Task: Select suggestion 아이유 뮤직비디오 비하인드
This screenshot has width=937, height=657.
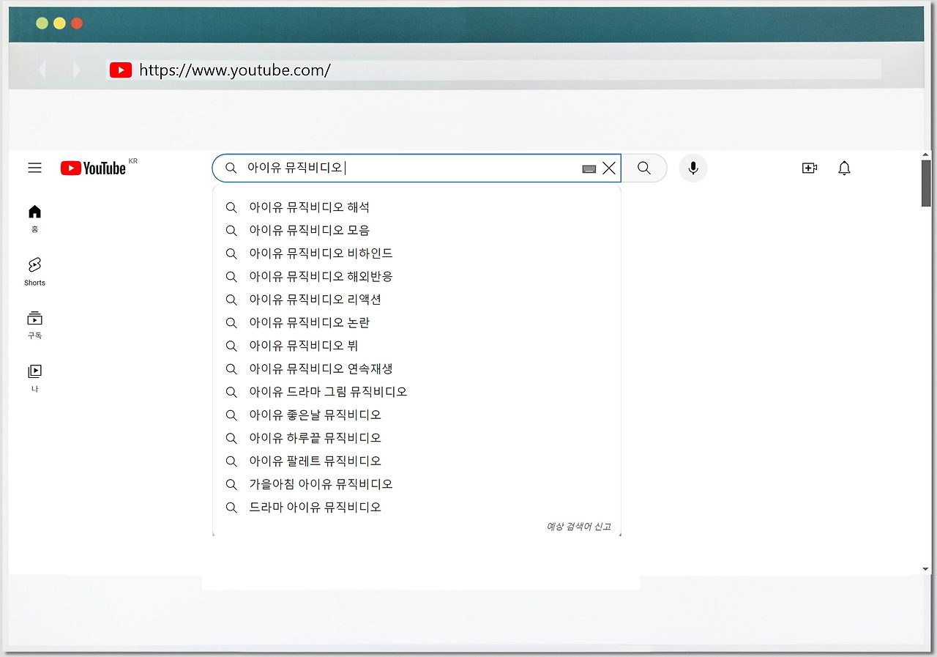Action: point(417,253)
